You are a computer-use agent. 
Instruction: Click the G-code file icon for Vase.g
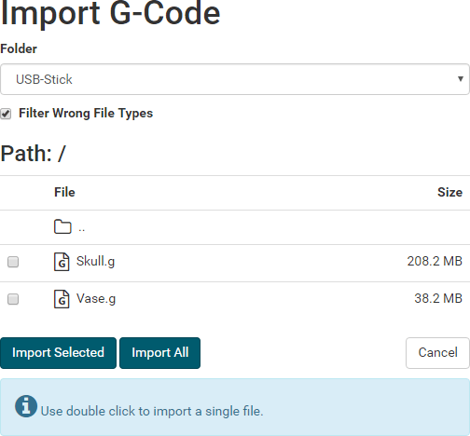coord(62,299)
